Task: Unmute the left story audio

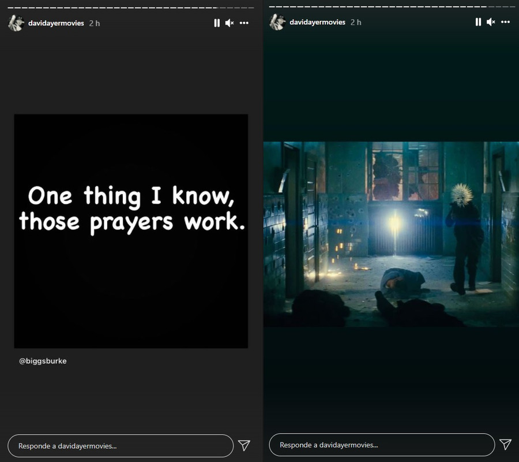Action: coord(230,23)
